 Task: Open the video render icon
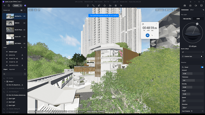(x=196, y=6)
